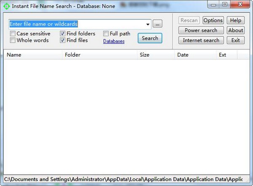
Task: Uncheck the Find folders option
Action: point(63,34)
